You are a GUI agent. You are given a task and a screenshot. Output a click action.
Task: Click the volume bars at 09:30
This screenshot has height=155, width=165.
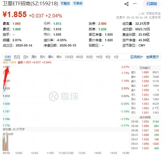[6, 142]
